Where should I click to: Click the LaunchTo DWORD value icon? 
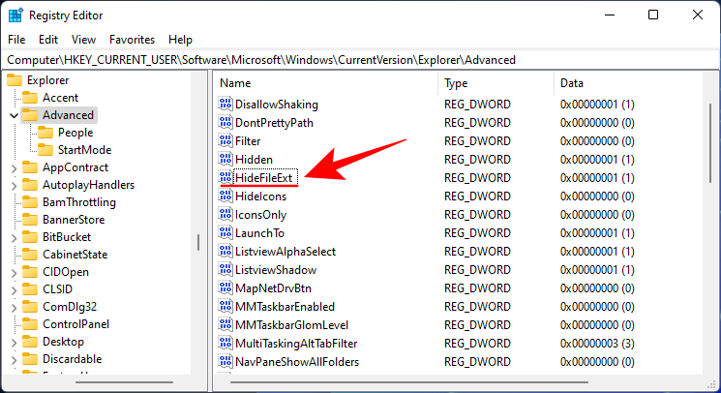[x=225, y=232]
